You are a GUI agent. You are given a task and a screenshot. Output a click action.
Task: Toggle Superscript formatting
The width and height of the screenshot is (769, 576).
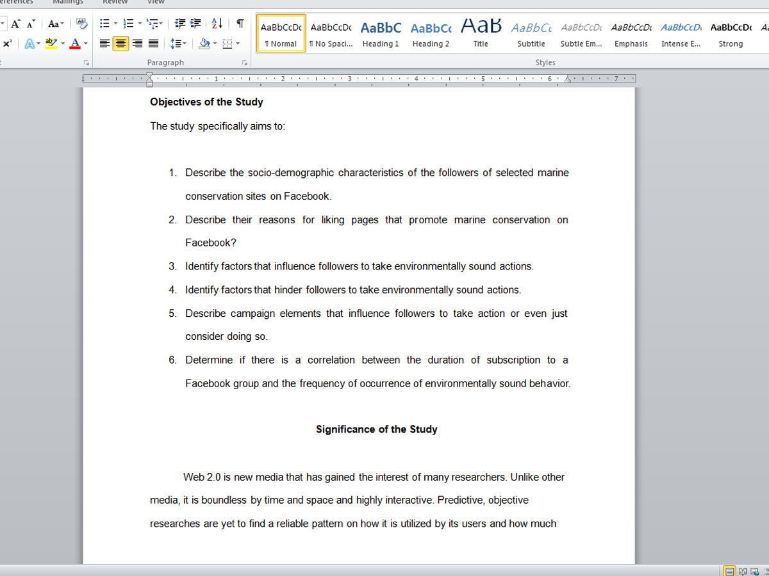(x=6, y=44)
